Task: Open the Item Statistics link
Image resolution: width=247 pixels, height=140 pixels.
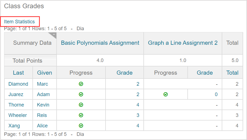Action: 20,22
